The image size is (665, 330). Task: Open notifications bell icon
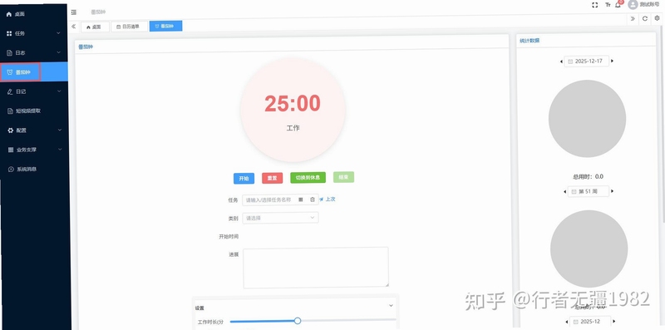click(x=618, y=5)
